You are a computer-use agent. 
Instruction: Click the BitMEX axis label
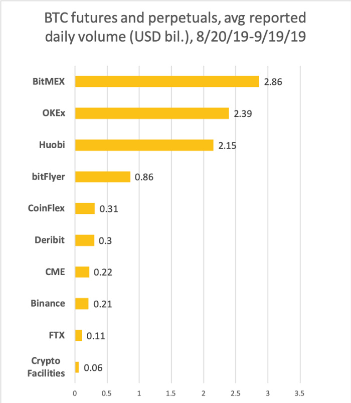pyautogui.click(x=49, y=81)
